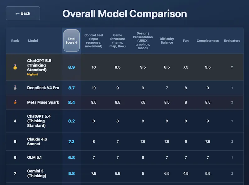The image size is (249, 185).
Task: Click the Model column header
Action: (33, 41)
